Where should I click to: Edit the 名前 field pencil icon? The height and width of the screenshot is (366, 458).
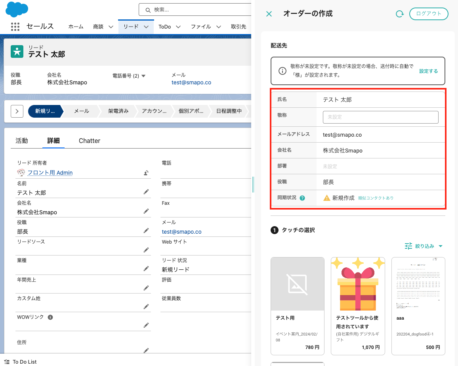click(x=146, y=192)
